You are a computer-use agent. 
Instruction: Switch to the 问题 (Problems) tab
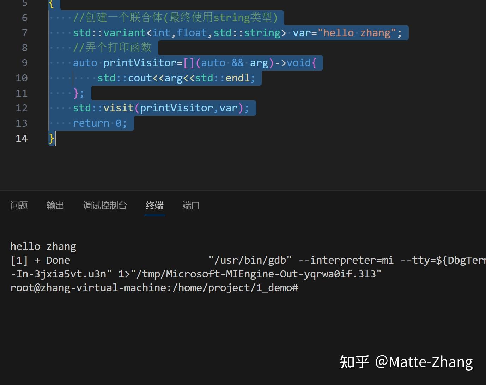(19, 206)
